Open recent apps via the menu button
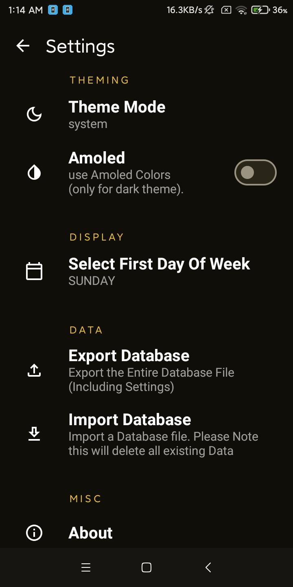The width and height of the screenshot is (293, 587). 86,567
